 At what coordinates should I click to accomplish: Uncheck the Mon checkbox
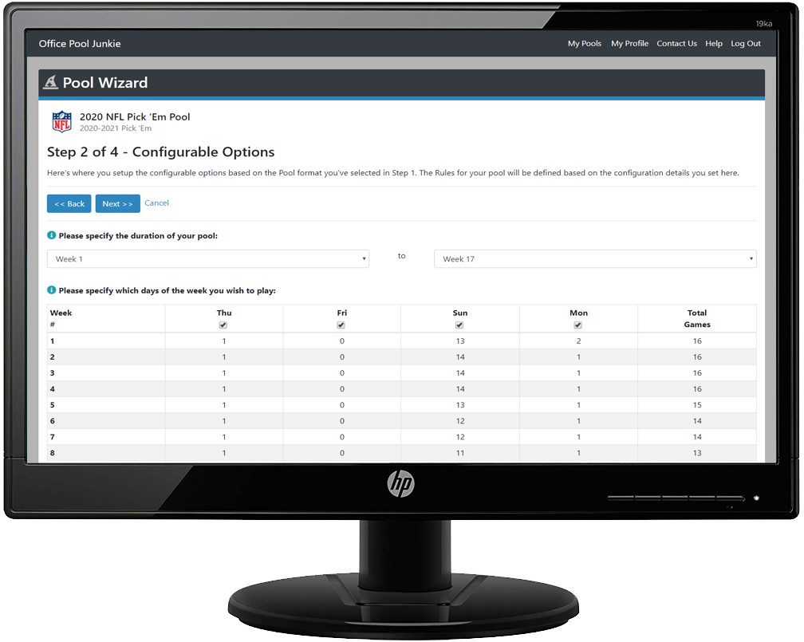pos(578,325)
